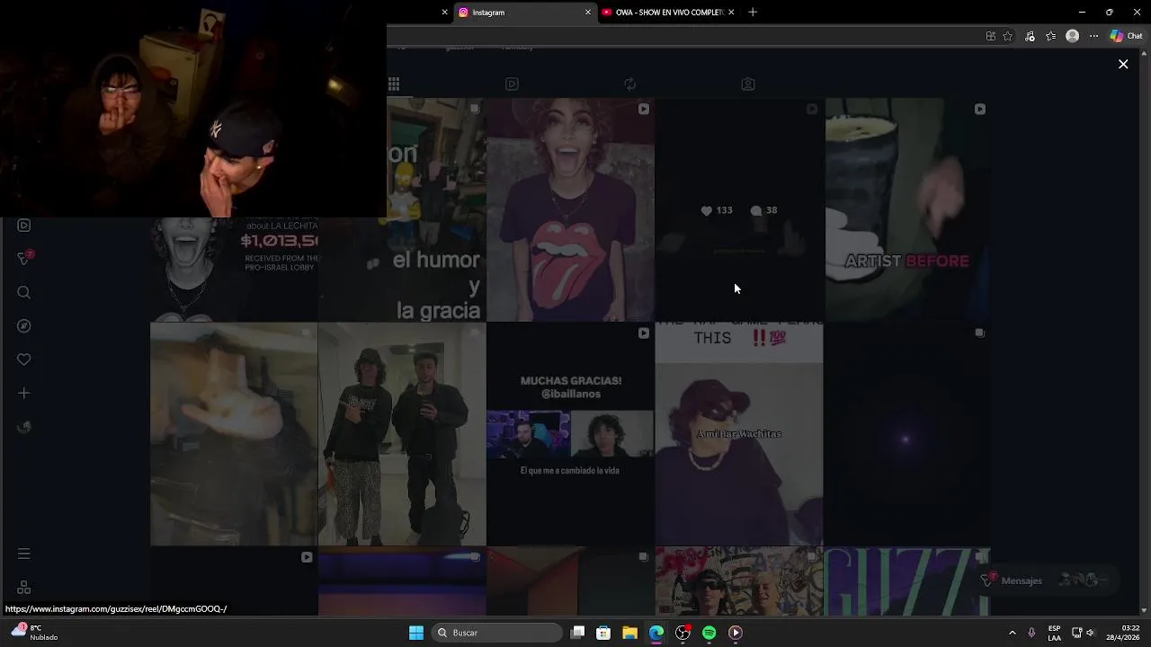Open the volume tray icon
The height and width of the screenshot is (647, 1151).
1090,633
